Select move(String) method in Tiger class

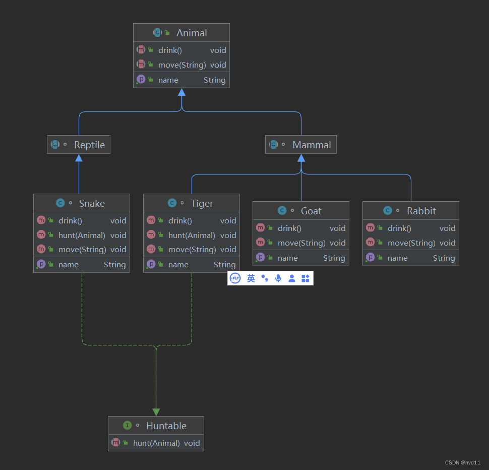(192, 249)
